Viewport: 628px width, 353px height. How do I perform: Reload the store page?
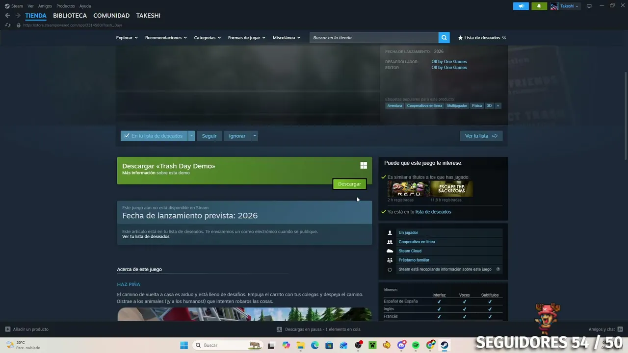coord(7,25)
